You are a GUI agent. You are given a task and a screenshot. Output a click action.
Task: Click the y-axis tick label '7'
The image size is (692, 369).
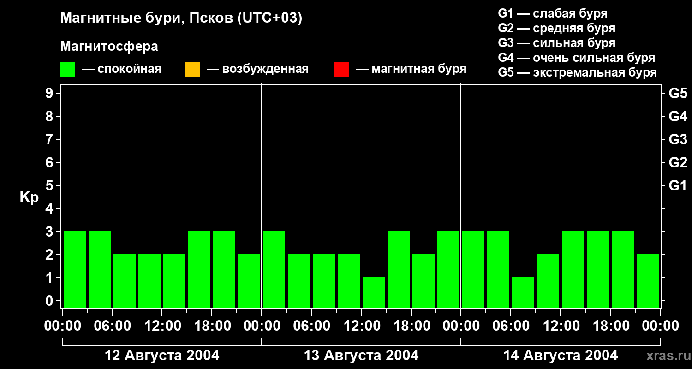(x=50, y=140)
